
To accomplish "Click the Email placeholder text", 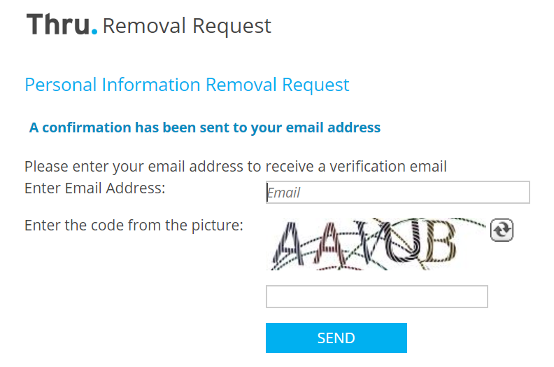I will (x=284, y=193).
